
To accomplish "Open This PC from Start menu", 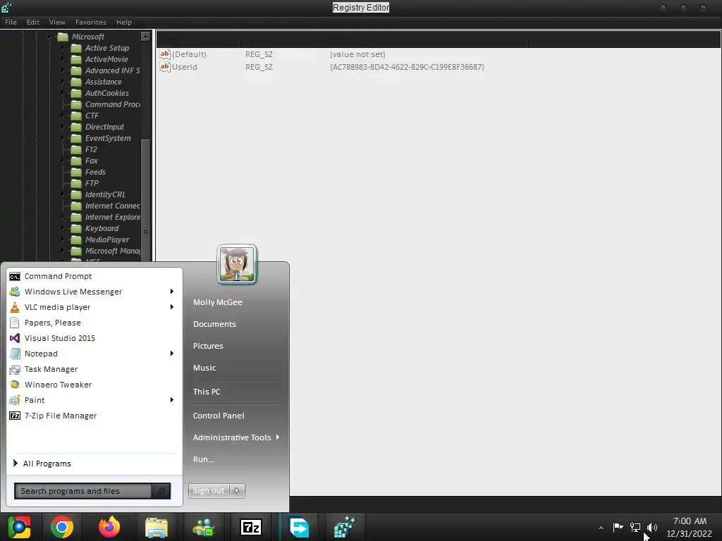I will [x=207, y=392].
